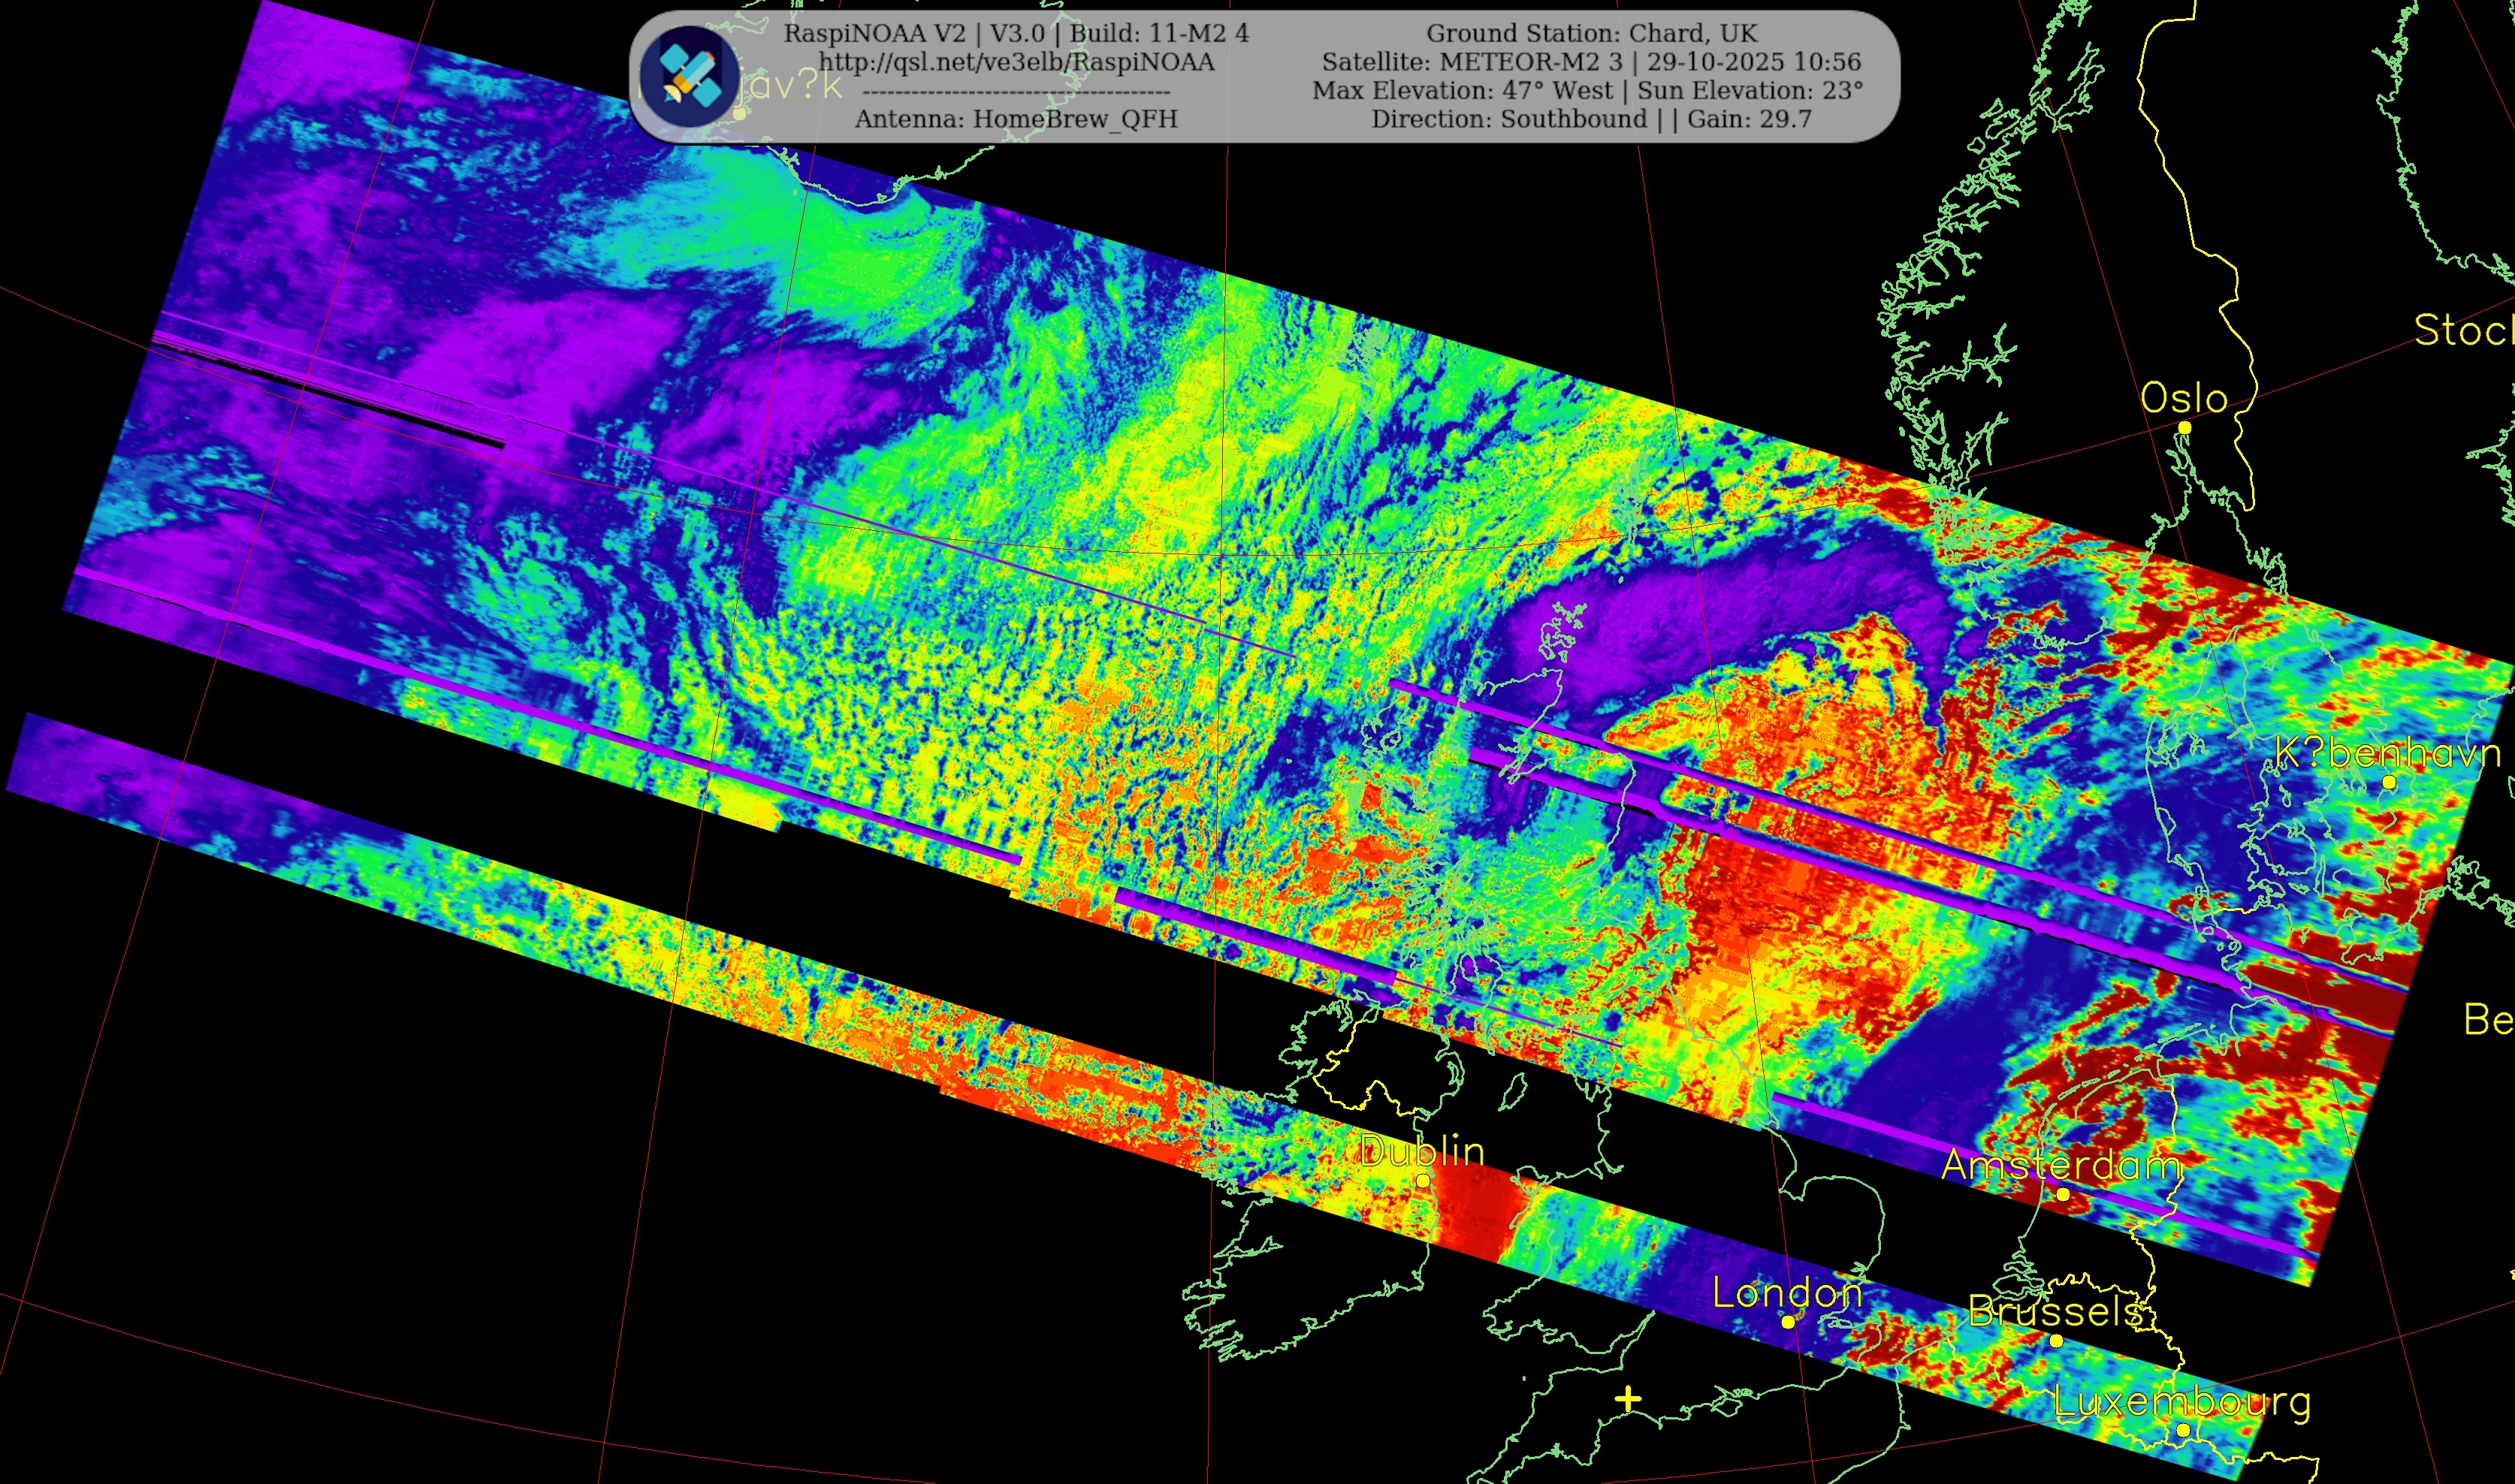Click the Satellite METEOR-M2 3 text line
The width and height of the screenshot is (2515, 1484).
coord(1590,62)
